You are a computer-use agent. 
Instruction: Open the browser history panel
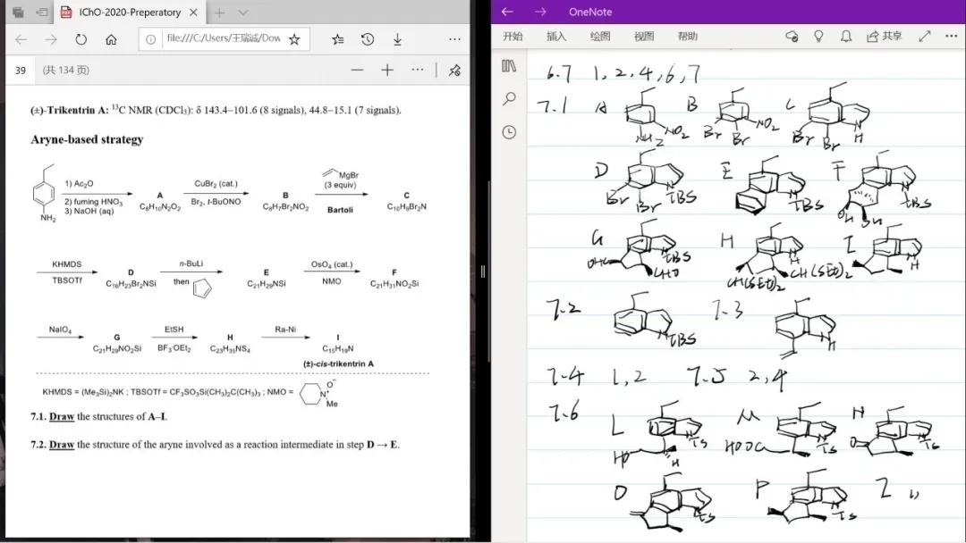(x=368, y=39)
